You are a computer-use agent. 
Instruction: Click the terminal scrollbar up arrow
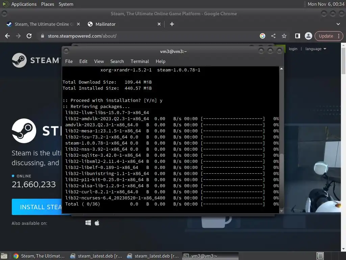pyautogui.click(x=281, y=69)
